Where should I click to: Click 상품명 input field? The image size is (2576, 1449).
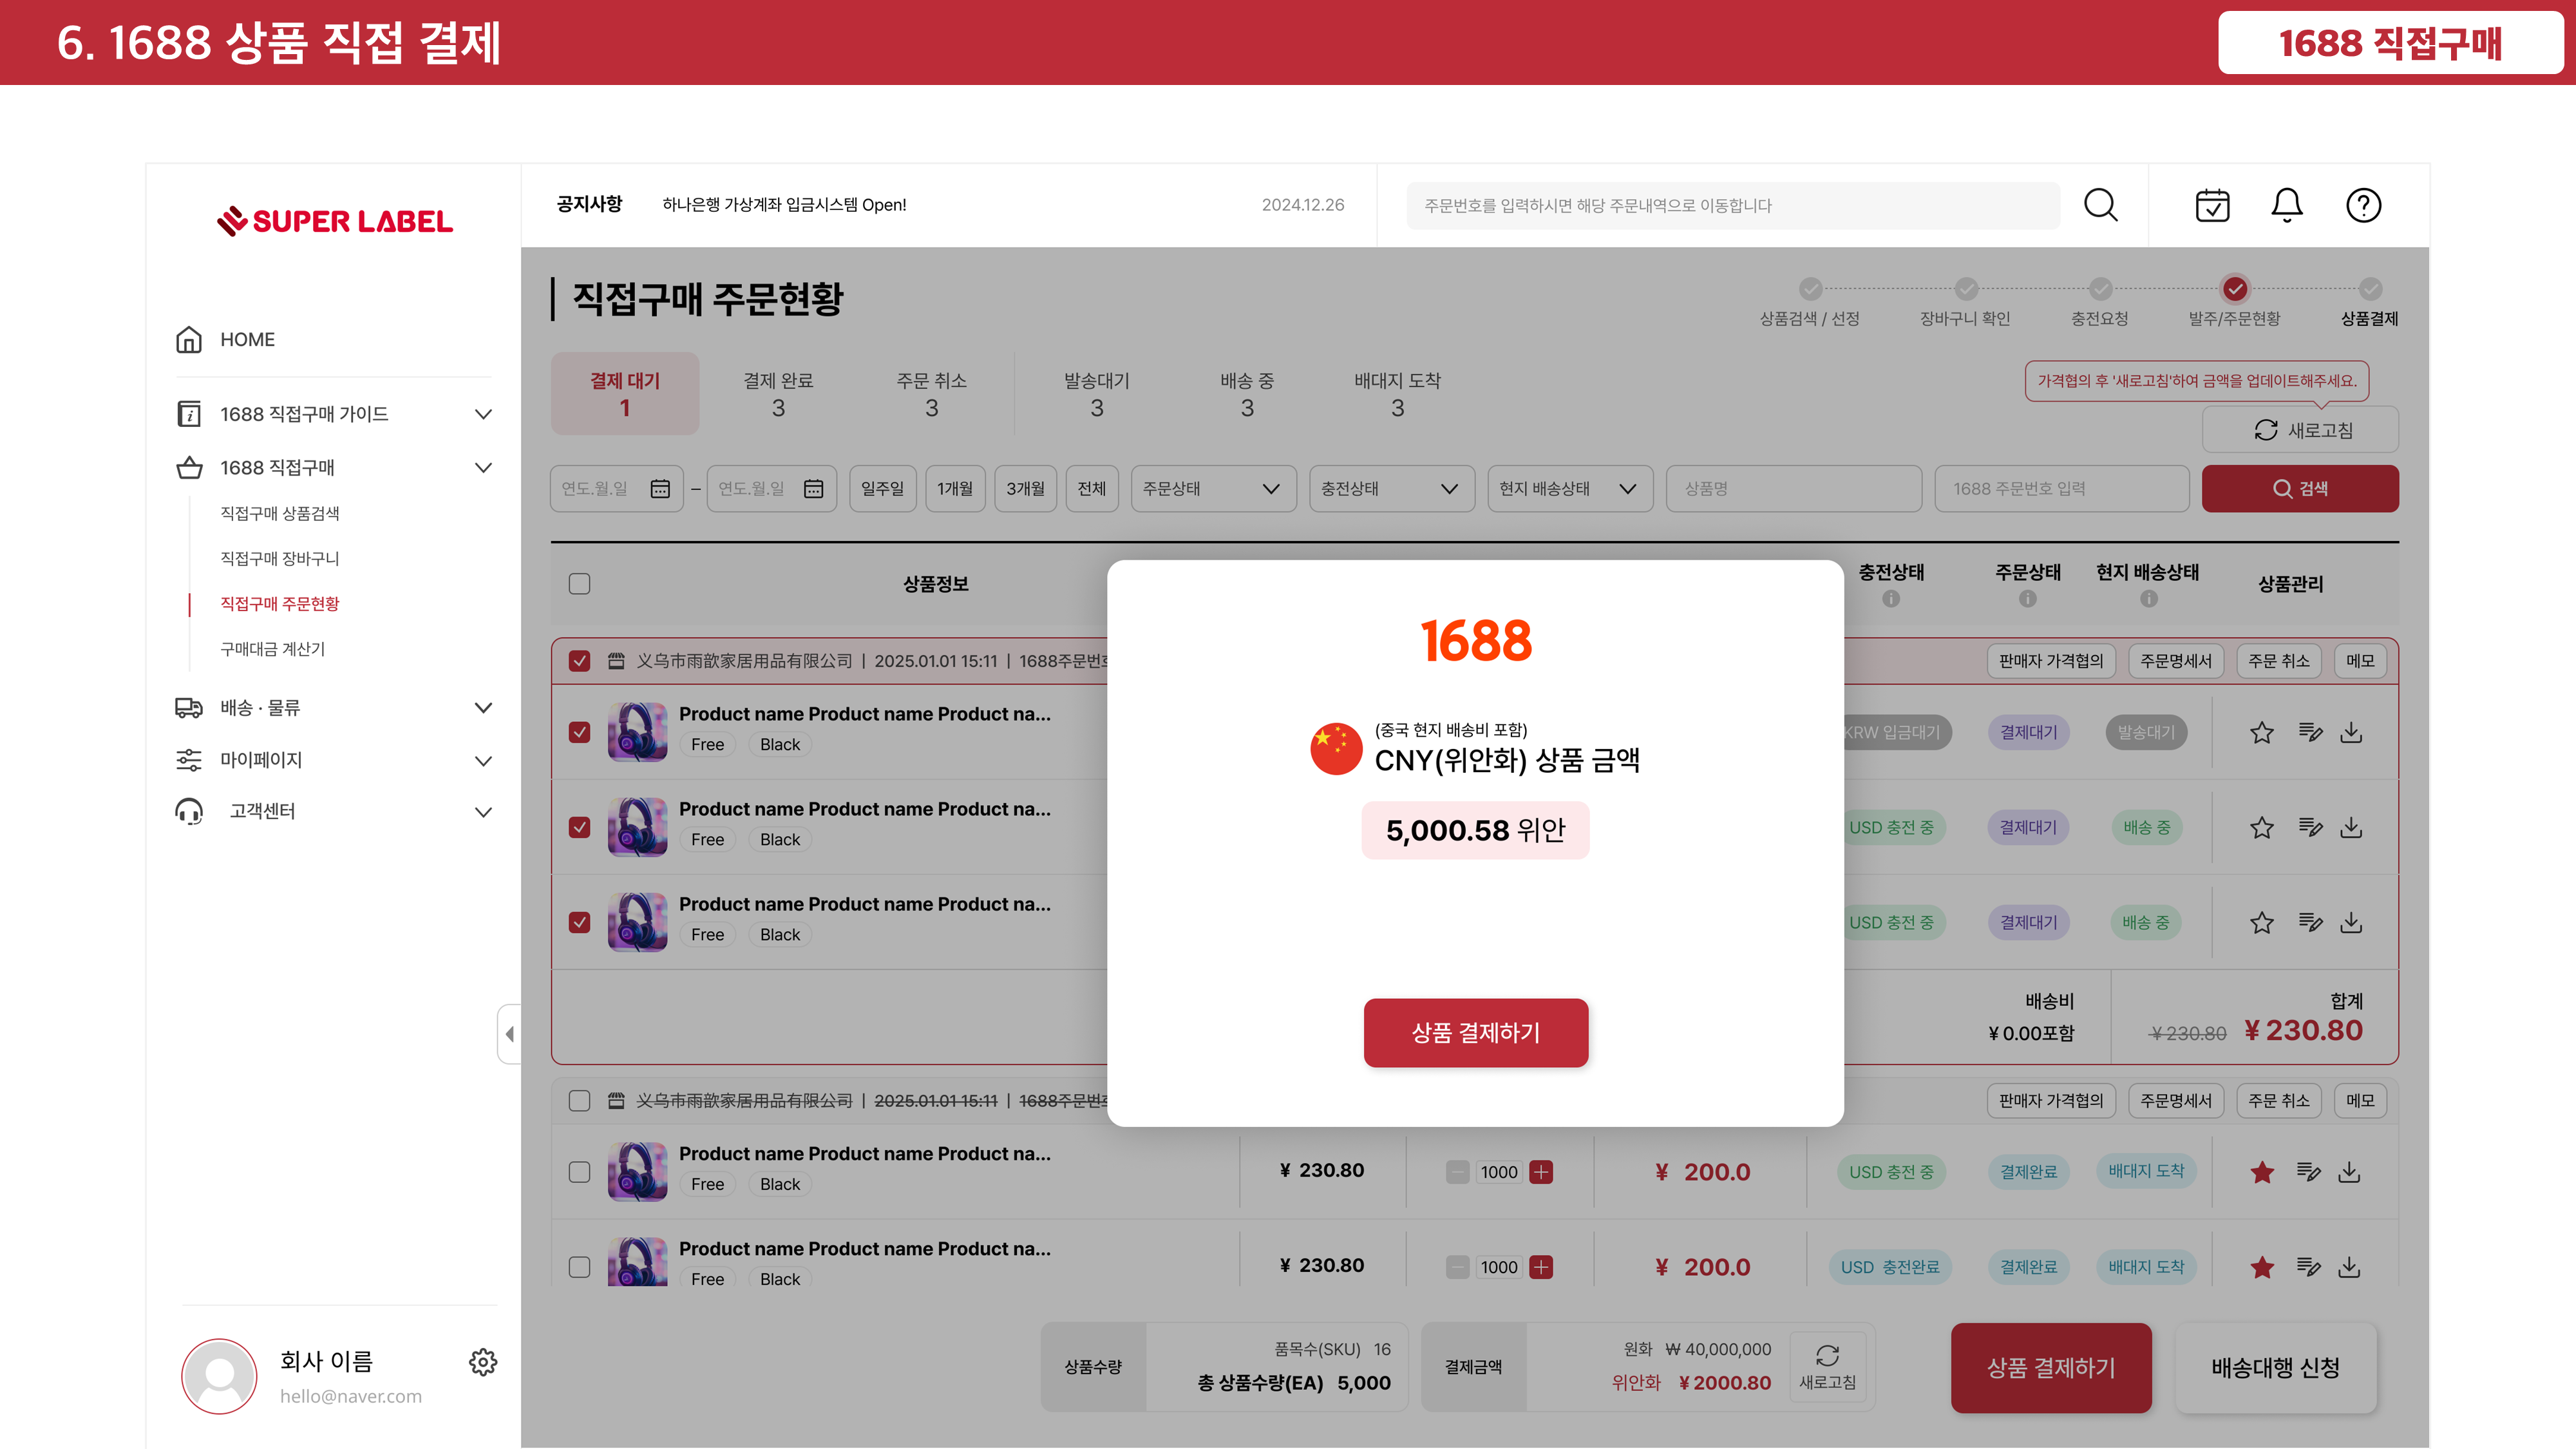tap(1793, 489)
